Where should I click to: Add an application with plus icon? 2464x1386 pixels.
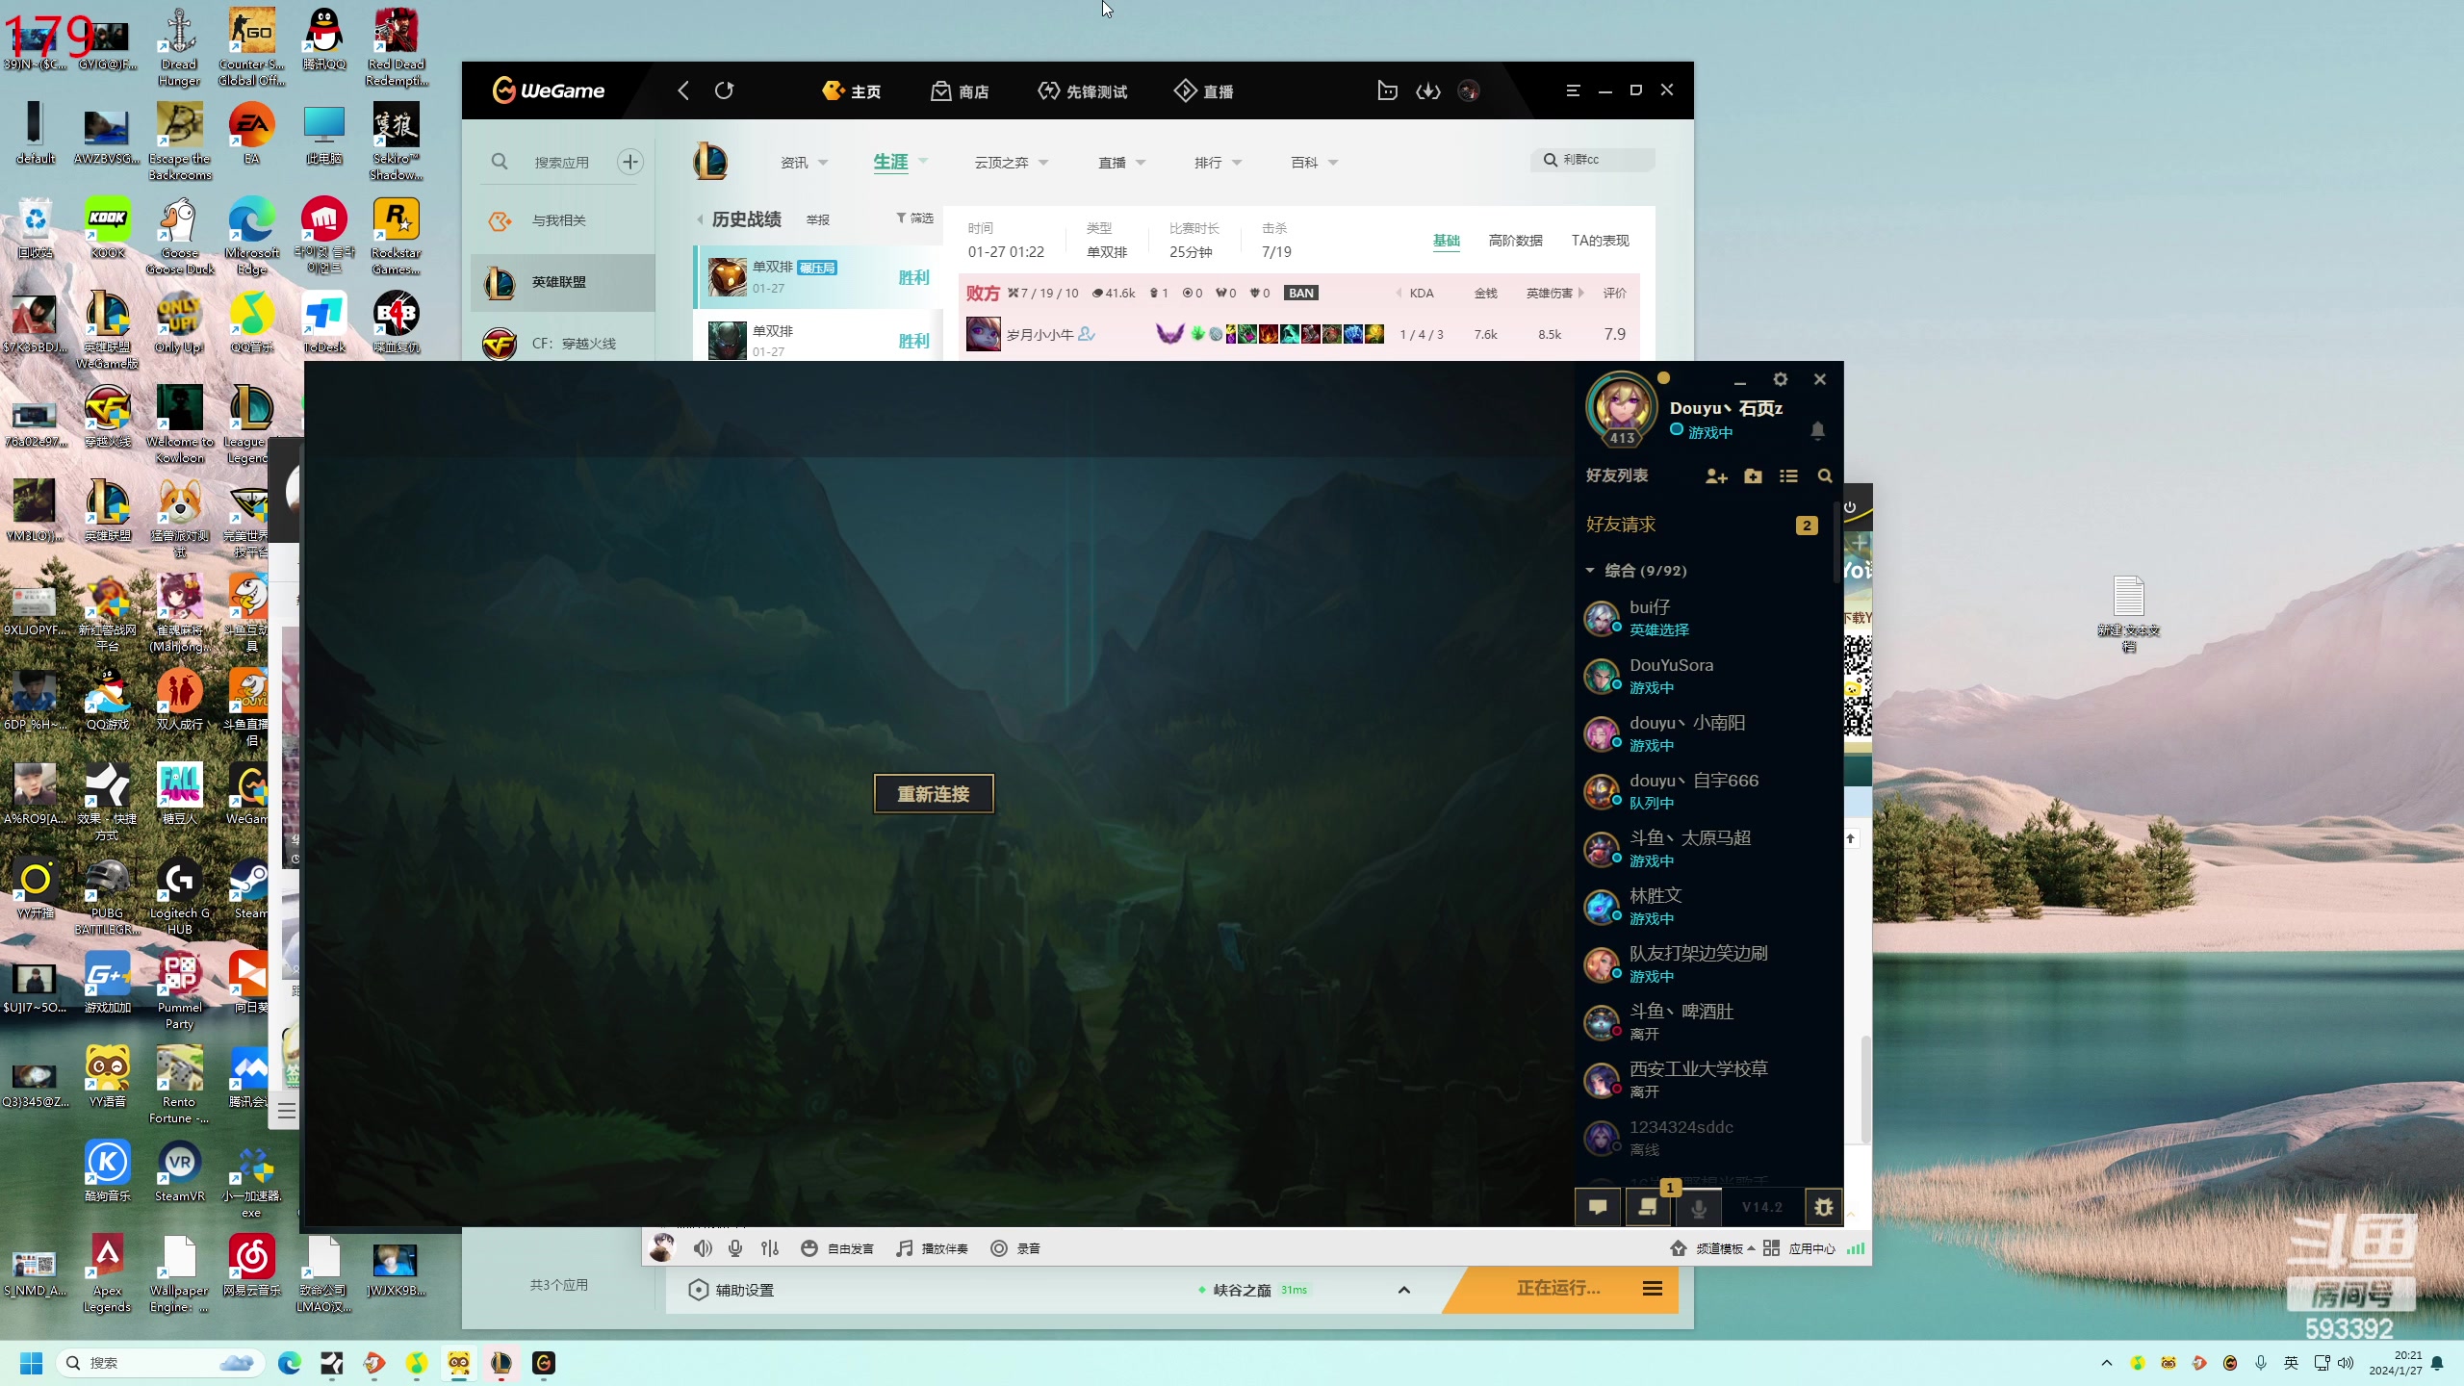630,162
